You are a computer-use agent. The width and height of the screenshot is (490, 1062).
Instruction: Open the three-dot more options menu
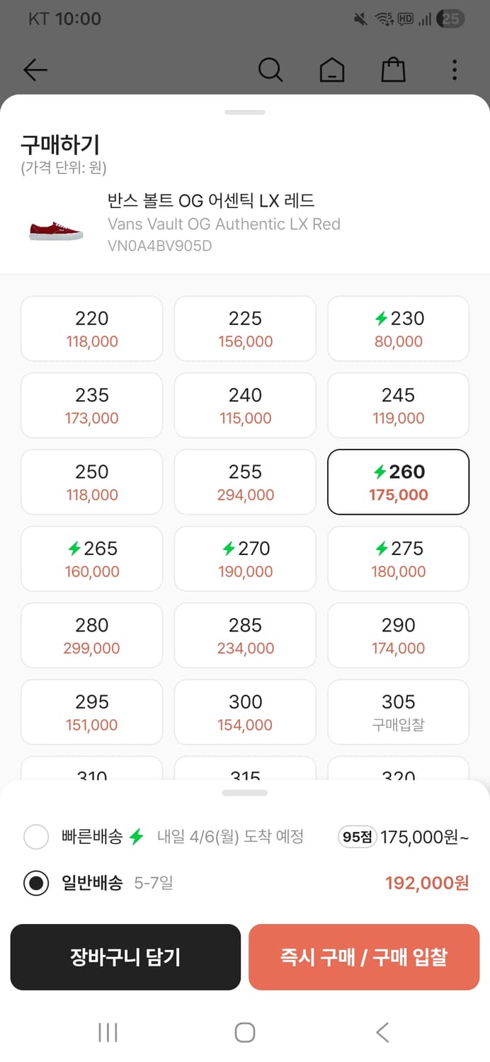click(x=454, y=70)
